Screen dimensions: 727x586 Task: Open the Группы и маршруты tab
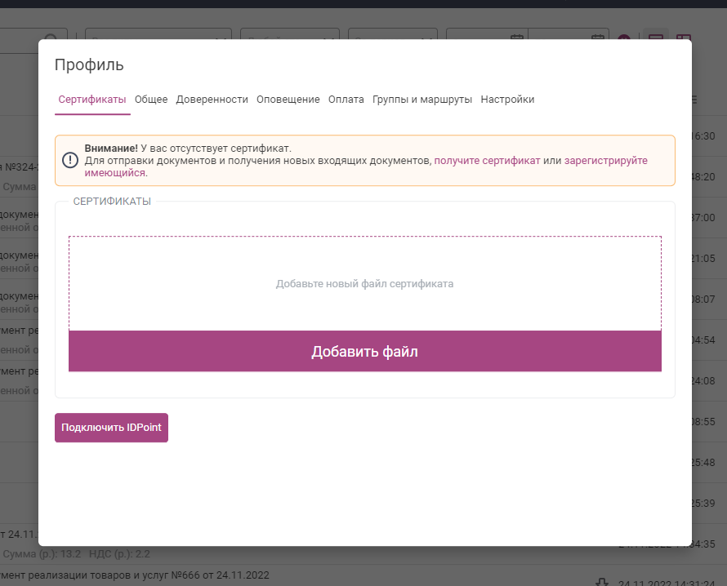tap(422, 100)
